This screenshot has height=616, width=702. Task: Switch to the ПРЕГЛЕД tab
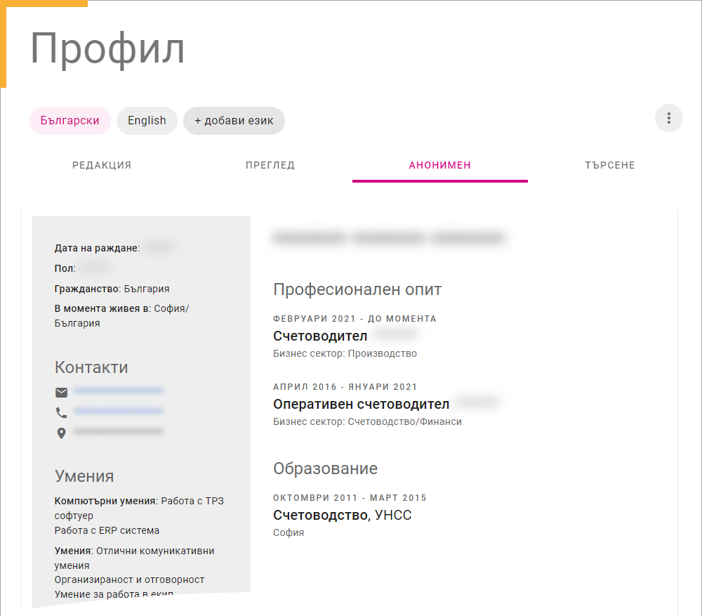270,165
